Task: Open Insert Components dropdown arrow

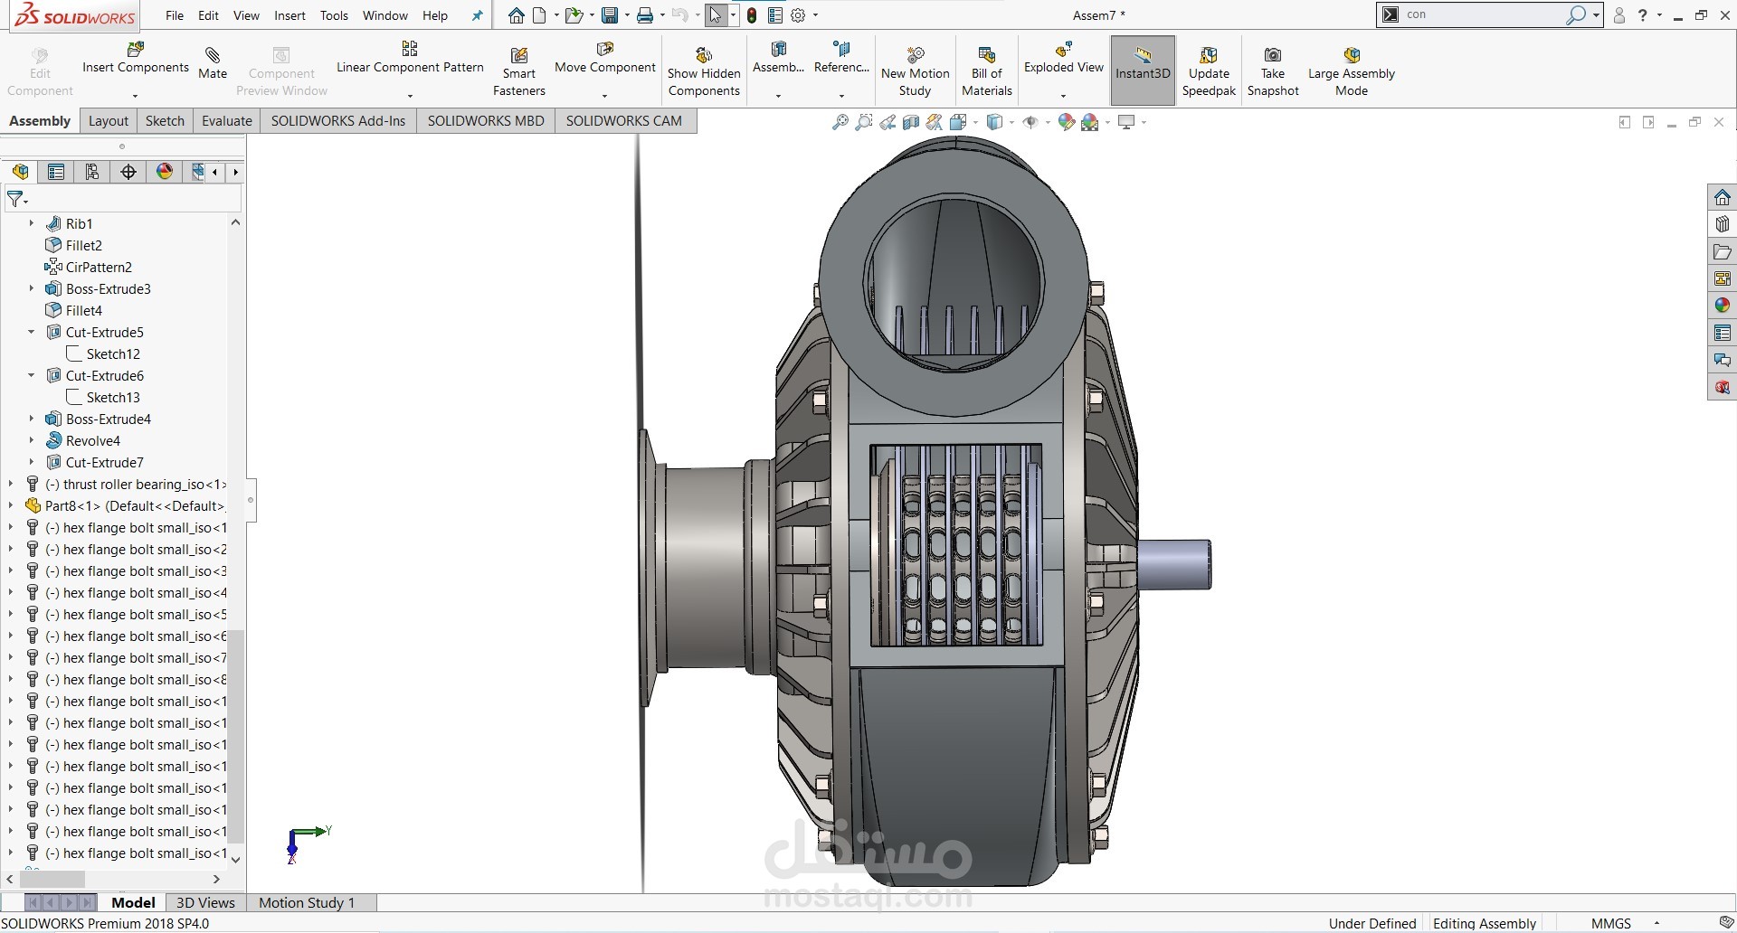Action: [135, 95]
